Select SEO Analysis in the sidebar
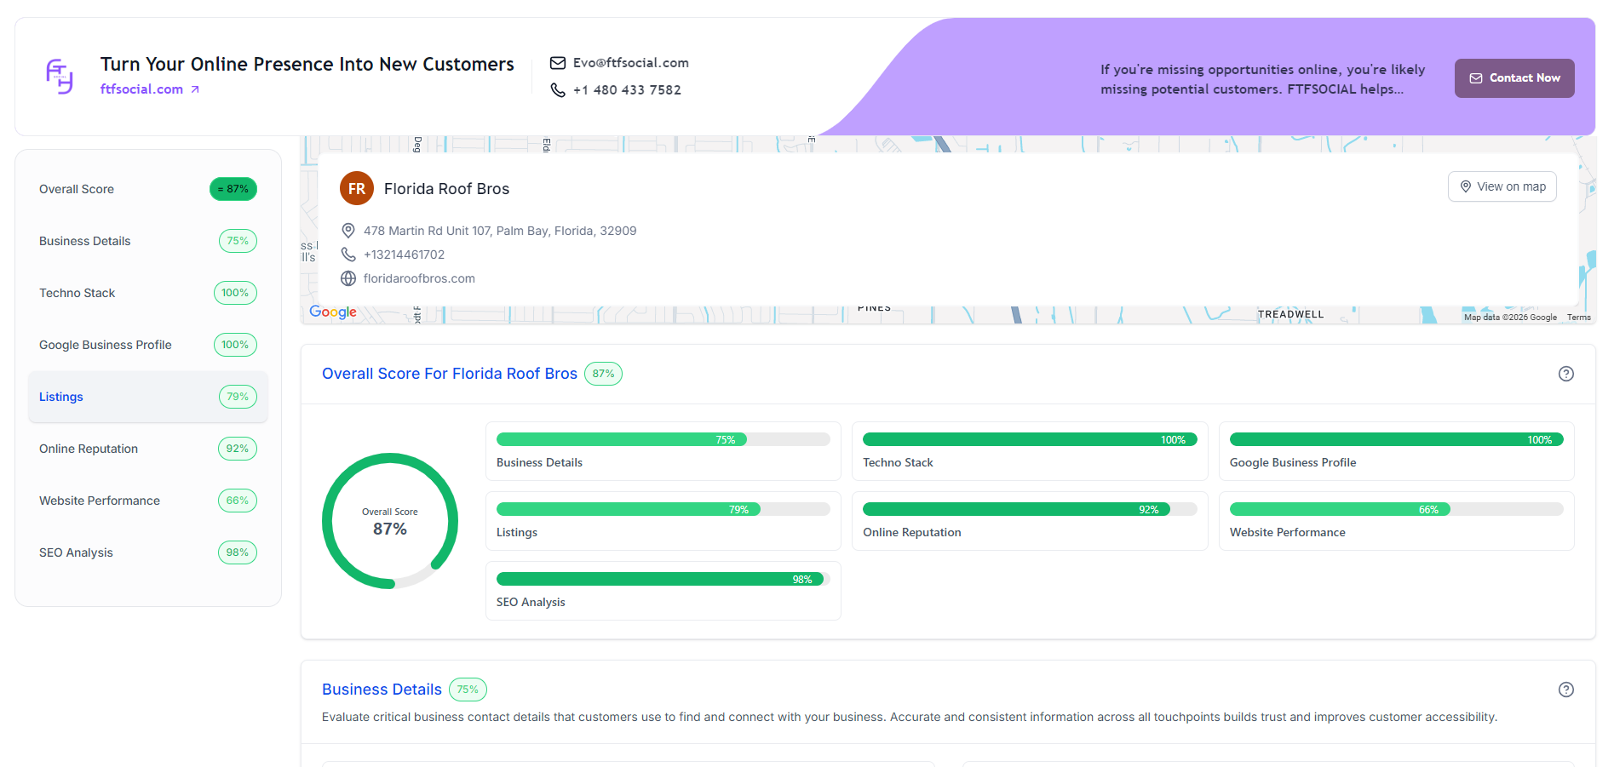Image resolution: width=1614 pixels, height=767 pixels. (76, 552)
